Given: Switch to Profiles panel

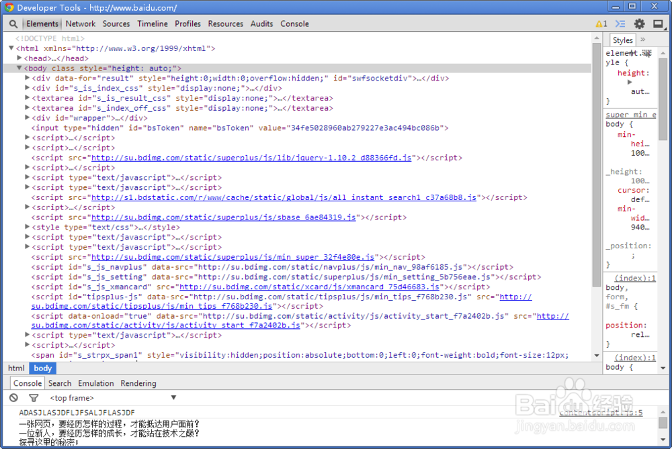Looking at the screenshot, I should click(x=187, y=24).
